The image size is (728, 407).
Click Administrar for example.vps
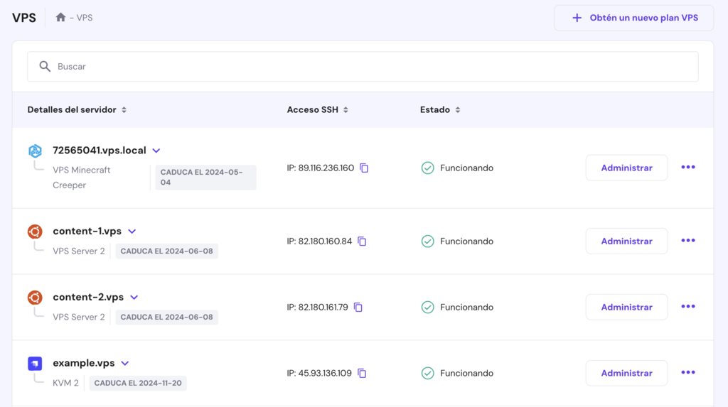tap(626, 374)
